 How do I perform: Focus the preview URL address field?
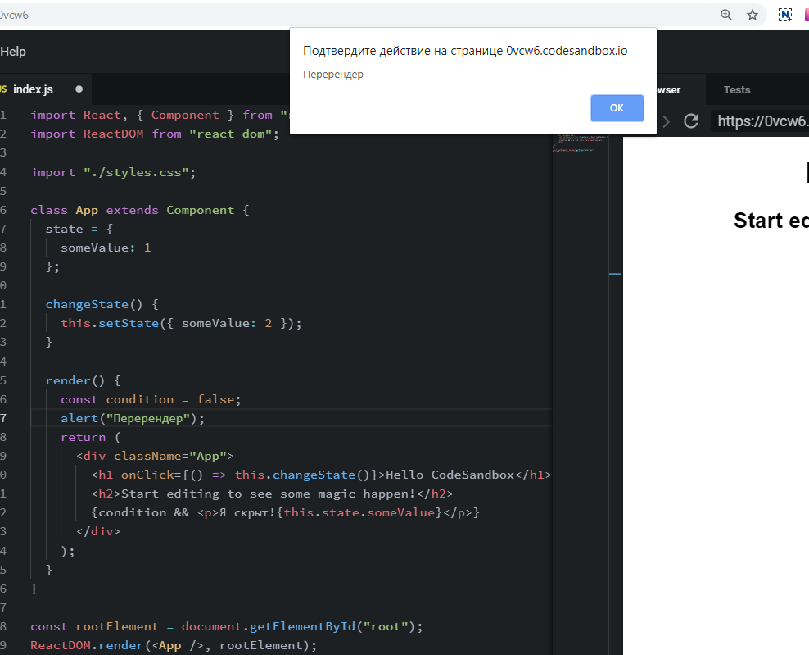coord(760,121)
